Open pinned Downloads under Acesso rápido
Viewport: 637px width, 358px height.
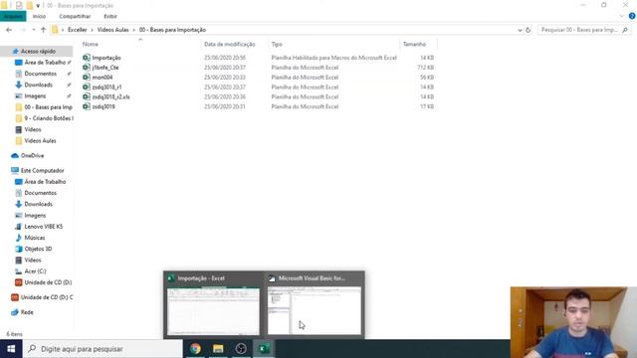(38, 85)
